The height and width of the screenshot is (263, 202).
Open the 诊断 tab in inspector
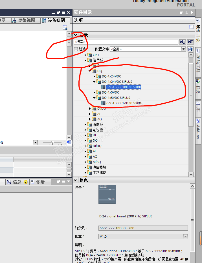pos(40,182)
